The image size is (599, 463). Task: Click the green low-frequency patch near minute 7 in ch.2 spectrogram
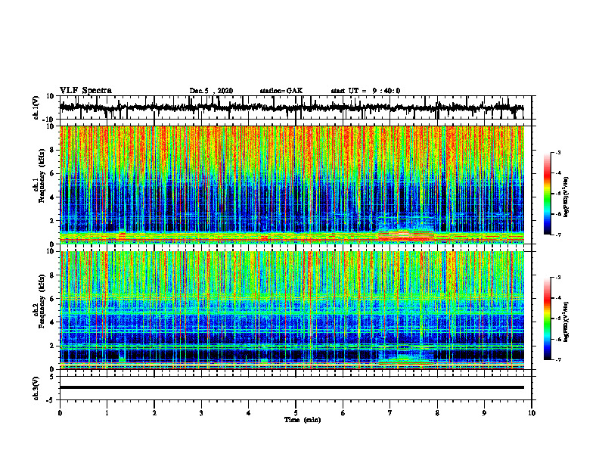point(405,360)
